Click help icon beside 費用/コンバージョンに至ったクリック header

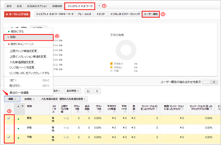click(182, 109)
